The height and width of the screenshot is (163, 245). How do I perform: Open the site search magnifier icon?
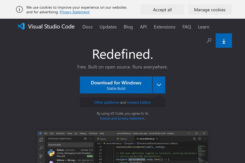coord(209,40)
